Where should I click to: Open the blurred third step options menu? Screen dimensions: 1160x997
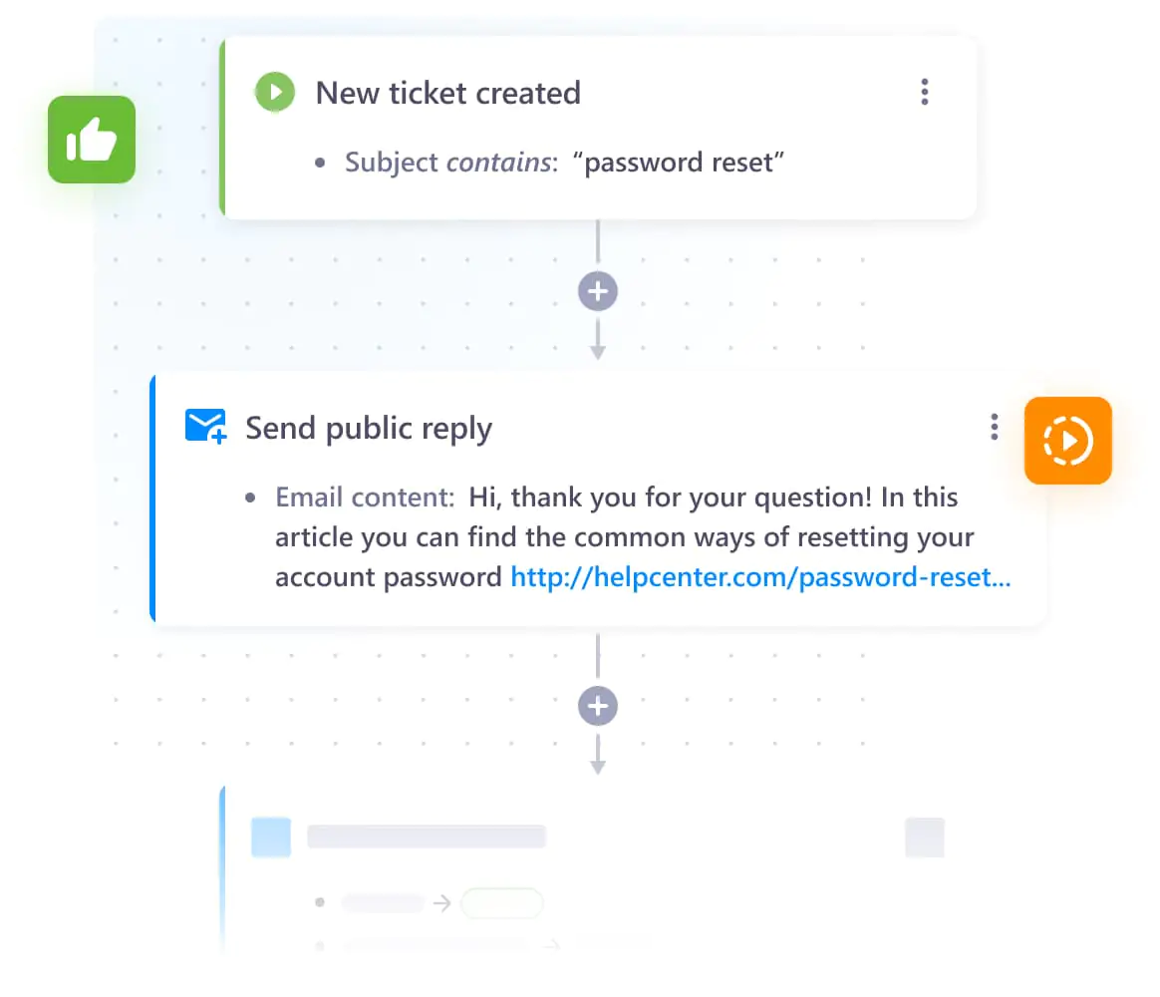click(924, 837)
